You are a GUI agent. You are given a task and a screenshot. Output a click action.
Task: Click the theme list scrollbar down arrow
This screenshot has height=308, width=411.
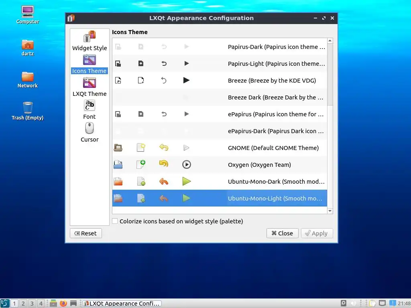330,211
